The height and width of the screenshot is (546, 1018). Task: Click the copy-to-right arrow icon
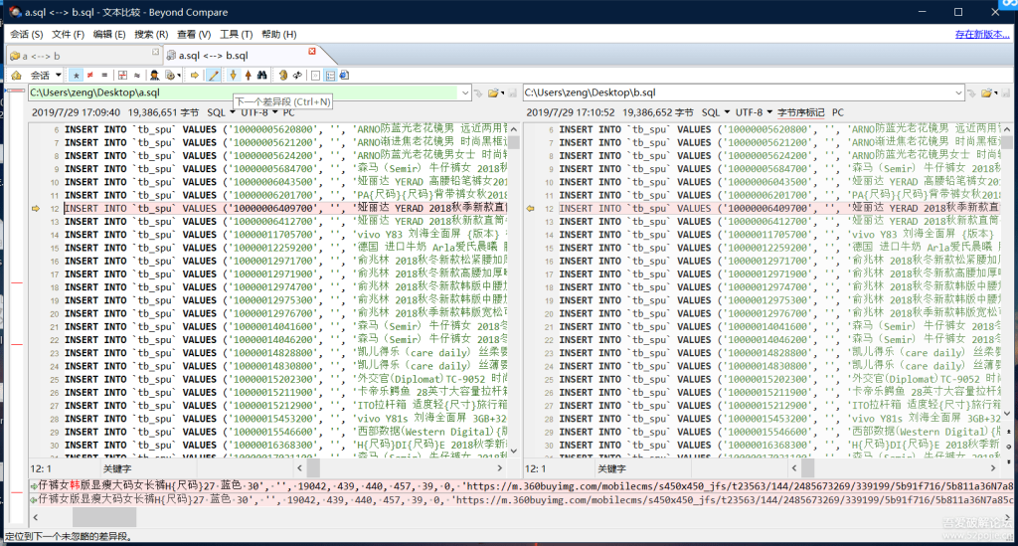195,76
